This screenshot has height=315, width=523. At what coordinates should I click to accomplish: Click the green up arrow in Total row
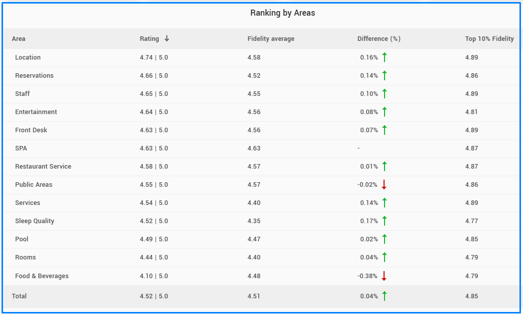384,296
